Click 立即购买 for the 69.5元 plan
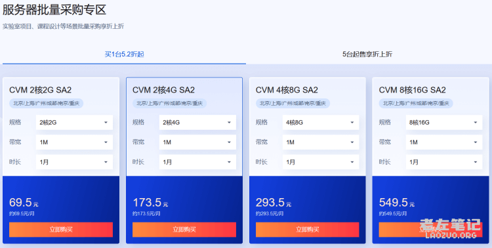The height and width of the screenshot is (248, 492). 61,230
